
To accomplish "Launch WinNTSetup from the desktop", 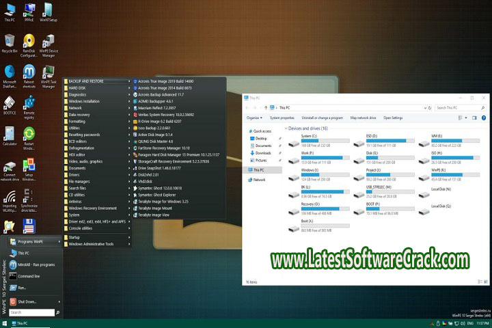I will (49, 10).
